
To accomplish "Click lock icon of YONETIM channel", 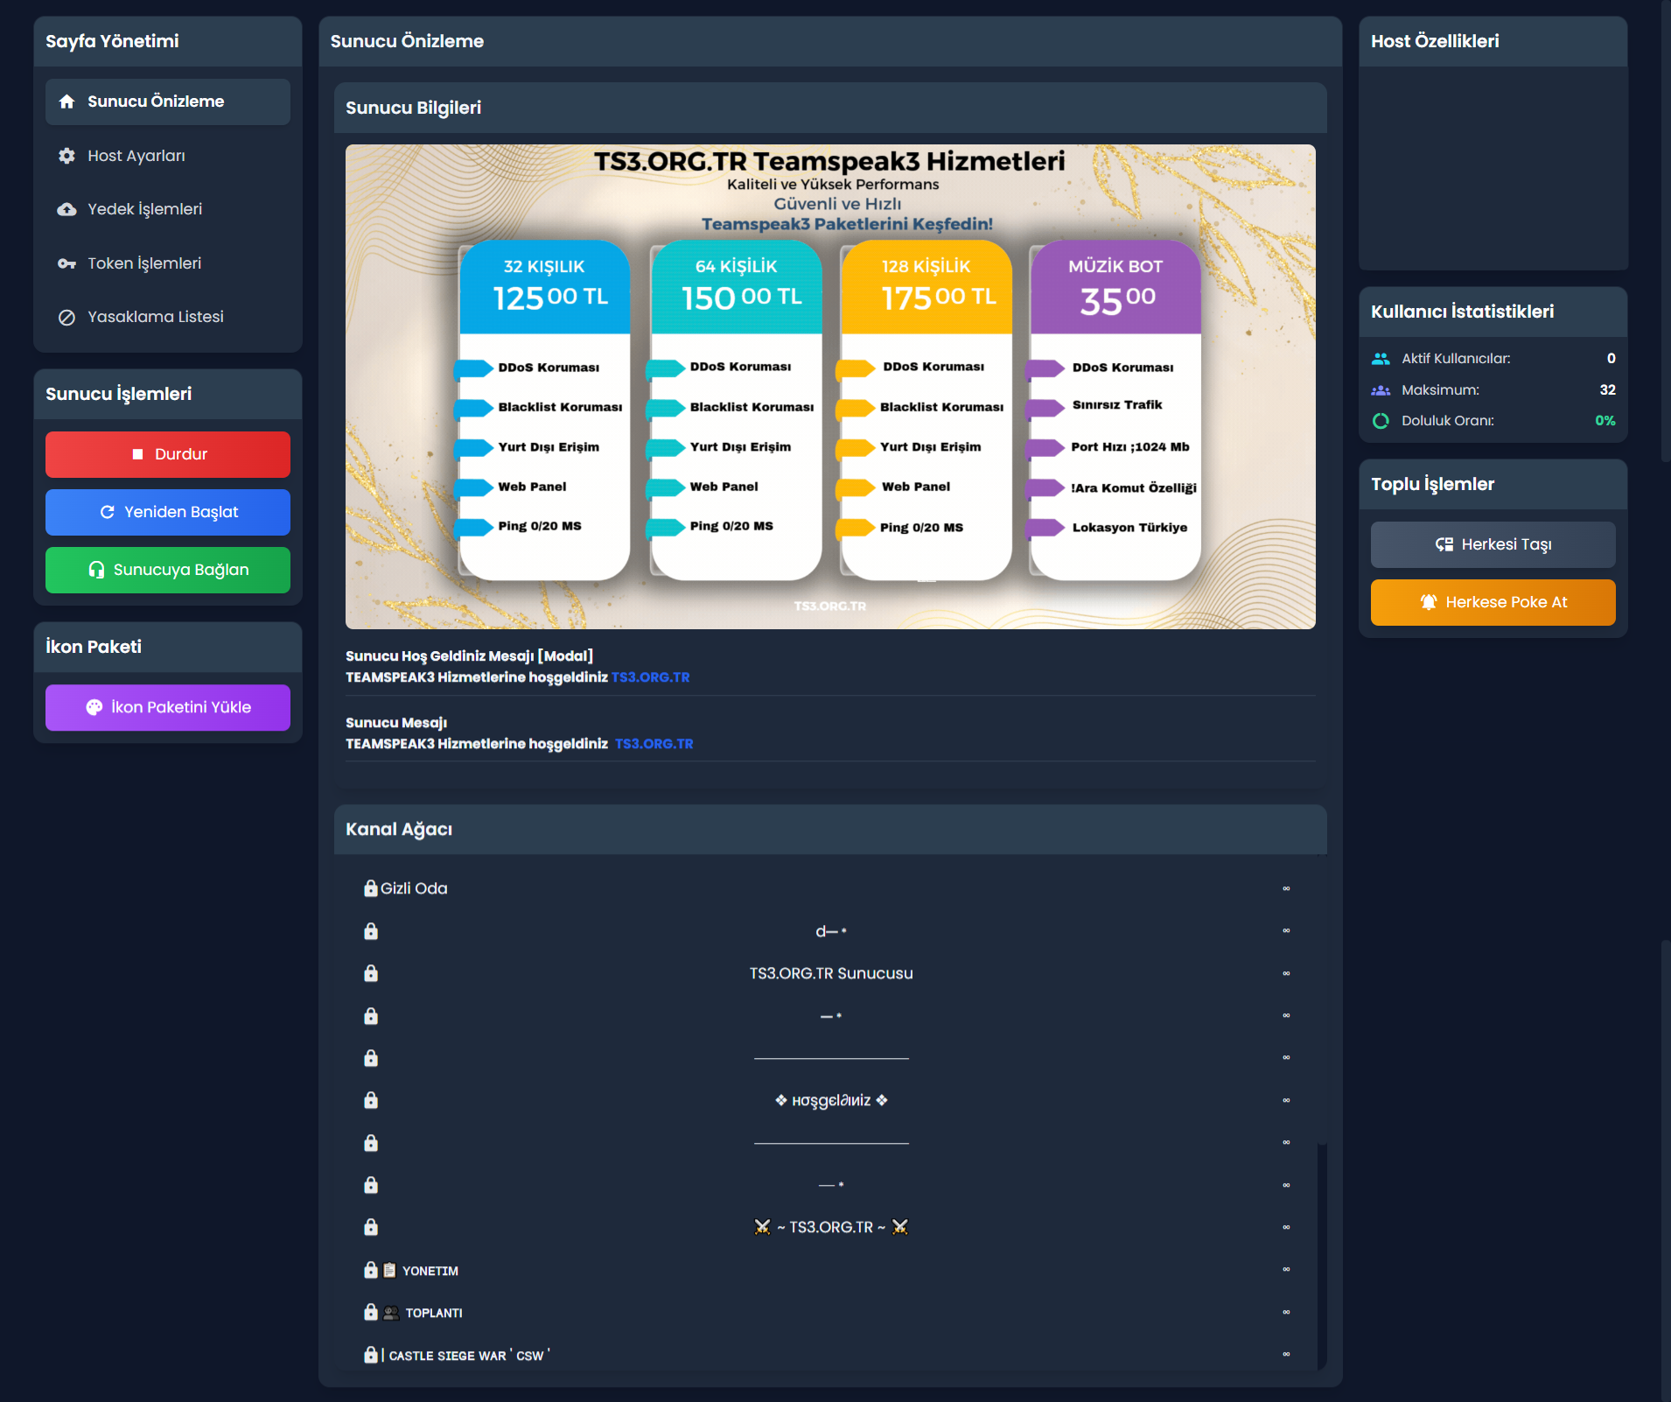I will click(x=371, y=1270).
